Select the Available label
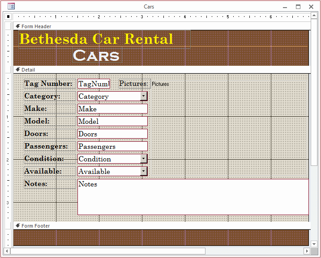 click(x=50, y=171)
